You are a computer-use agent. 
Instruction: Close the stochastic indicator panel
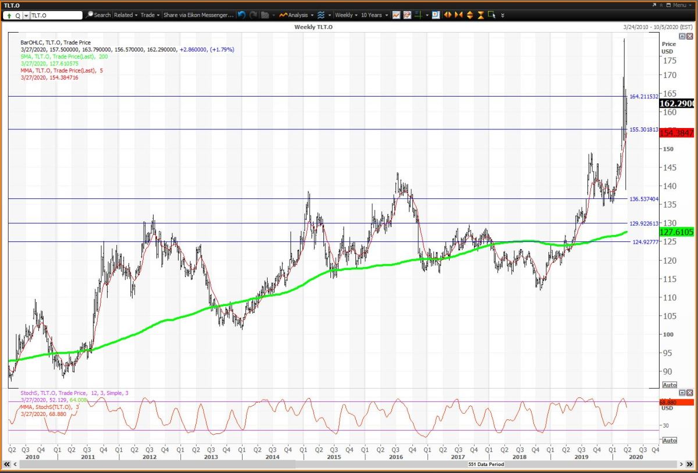690,393
